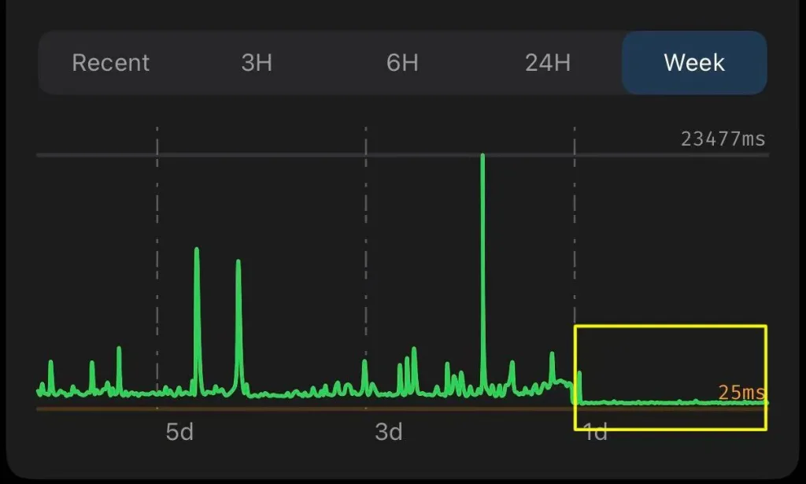Image resolution: width=806 pixels, height=484 pixels.
Task: Click the 23477ms maximum latency label
Action: tap(723, 139)
